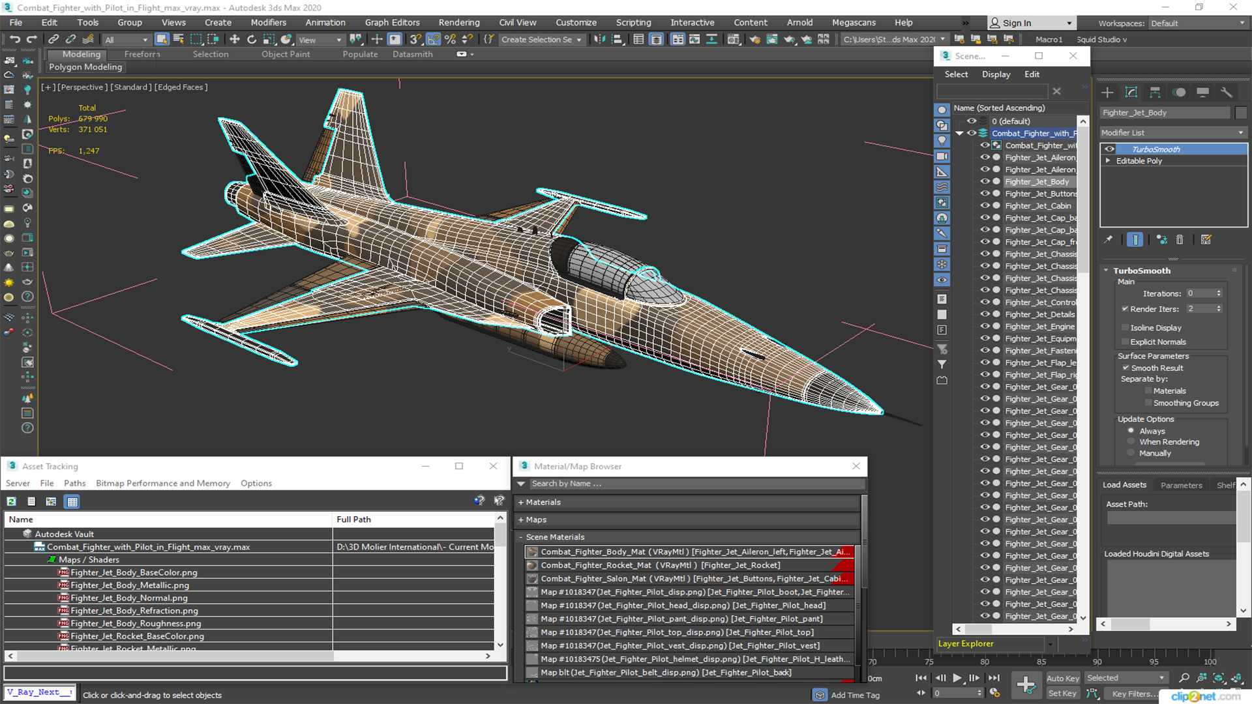The width and height of the screenshot is (1252, 704).
Task: Click the Undo arrow in main toolbar
Action: tap(14, 40)
